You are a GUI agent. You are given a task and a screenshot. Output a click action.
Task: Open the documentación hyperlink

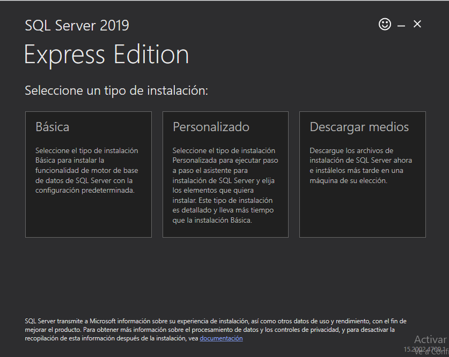221,338
